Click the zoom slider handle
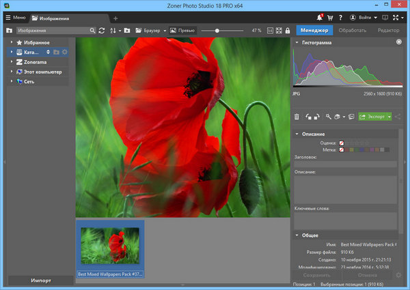The height and width of the screenshot is (290, 410). click(x=217, y=31)
